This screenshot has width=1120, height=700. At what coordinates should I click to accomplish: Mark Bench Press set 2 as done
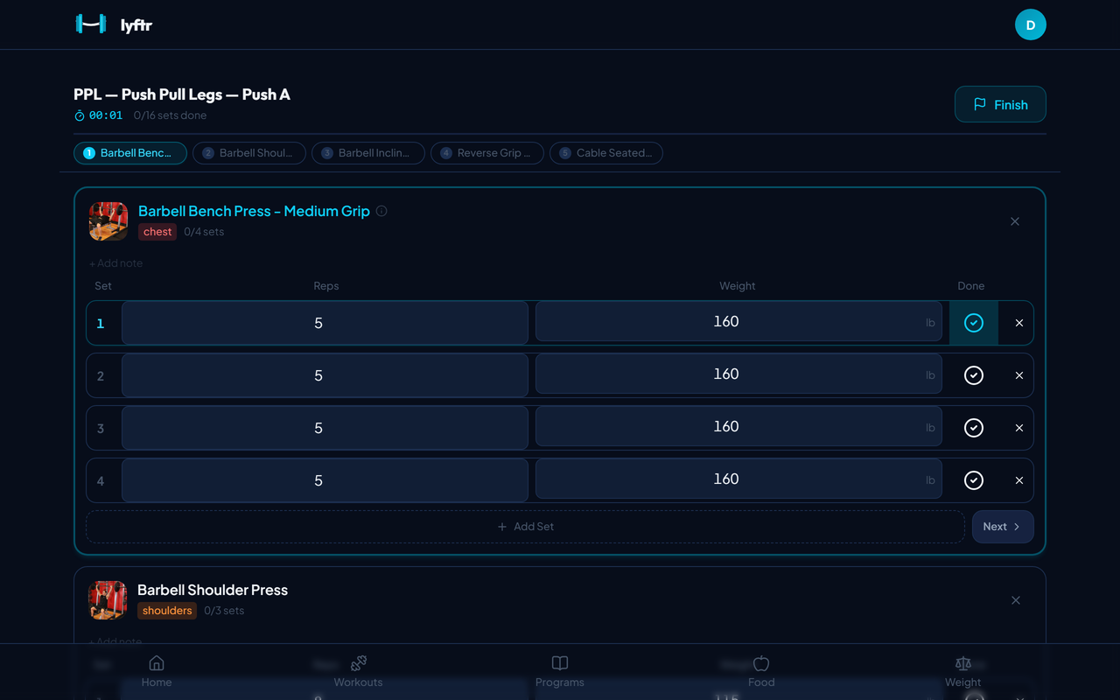point(974,375)
